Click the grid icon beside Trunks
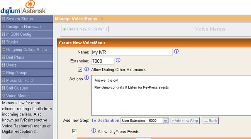The width and height of the screenshot is (251, 139). [3, 42]
